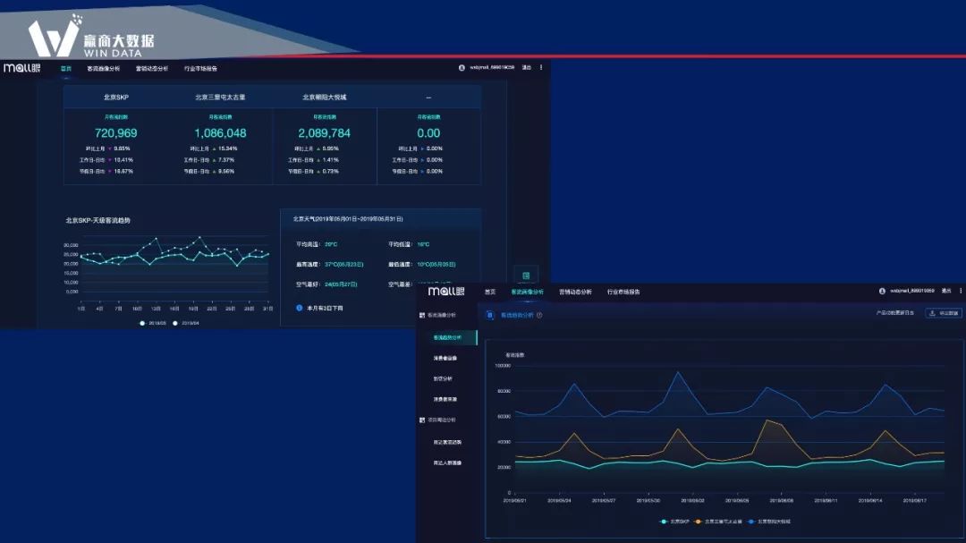
Task: Select 周边客流趋势 in the sidebar tree
Action: point(447,442)
